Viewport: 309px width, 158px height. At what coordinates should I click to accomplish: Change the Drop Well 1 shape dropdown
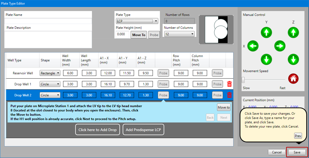coord(50,84)
